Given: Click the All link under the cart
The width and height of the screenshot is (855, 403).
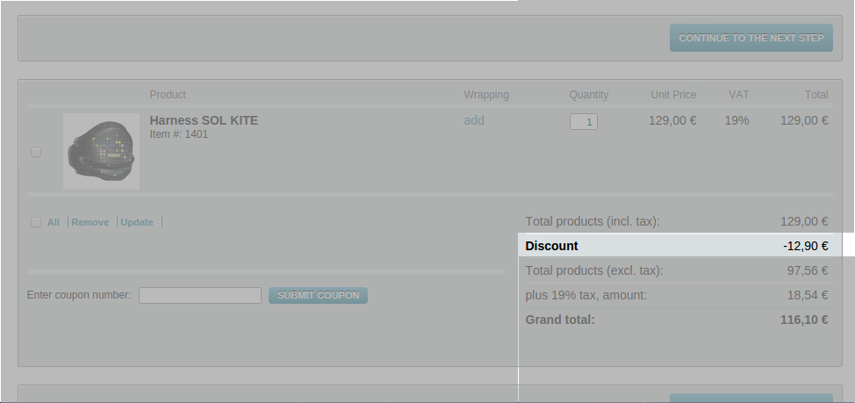Looking at the screenshot, I should [54, 222].
